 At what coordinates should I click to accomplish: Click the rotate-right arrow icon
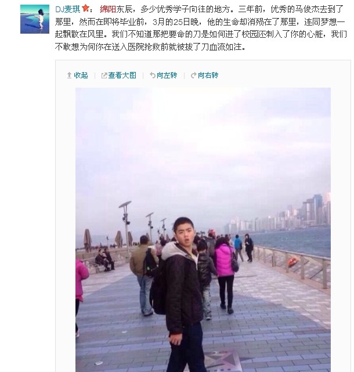194,75
